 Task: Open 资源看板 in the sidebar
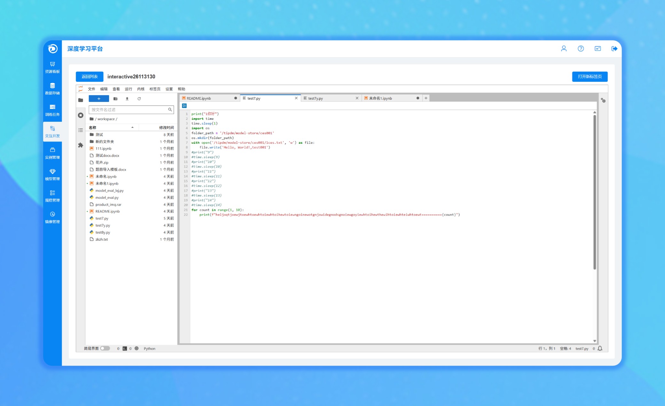click(x=52, y=68)
